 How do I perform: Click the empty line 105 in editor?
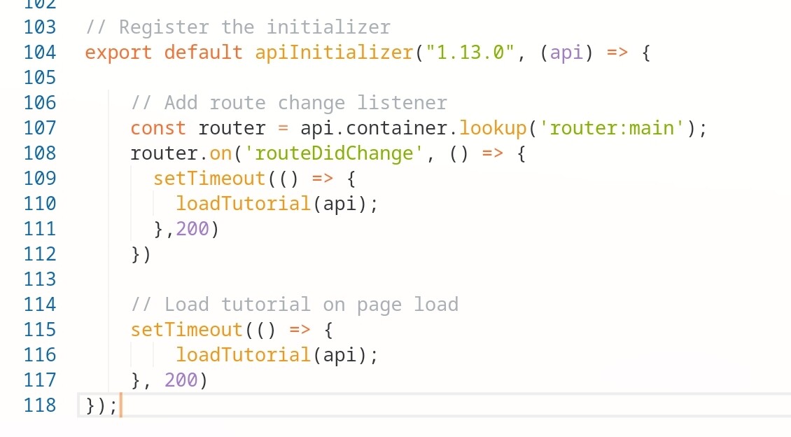click(x=434, y=77)
